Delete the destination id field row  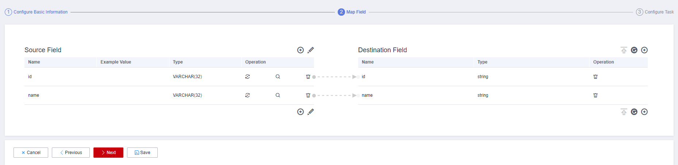click(x=595, y=77)
